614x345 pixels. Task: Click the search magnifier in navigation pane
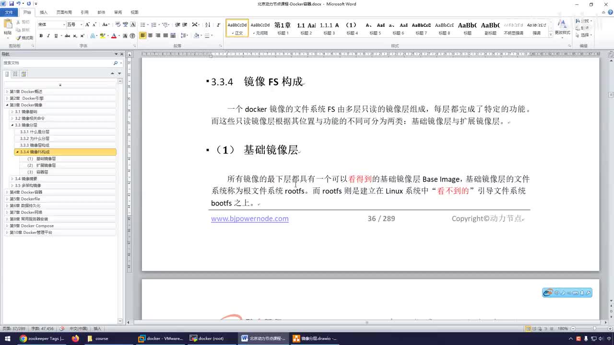click(x=115, y=63)
